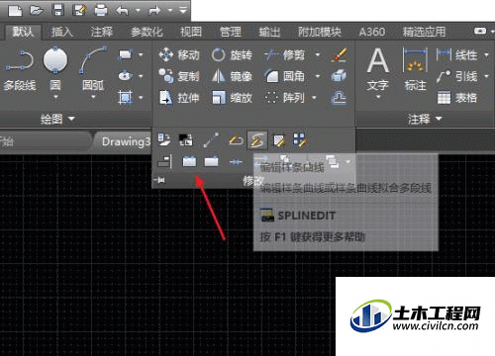Open the A360 ribbon tab

point(372,32)
